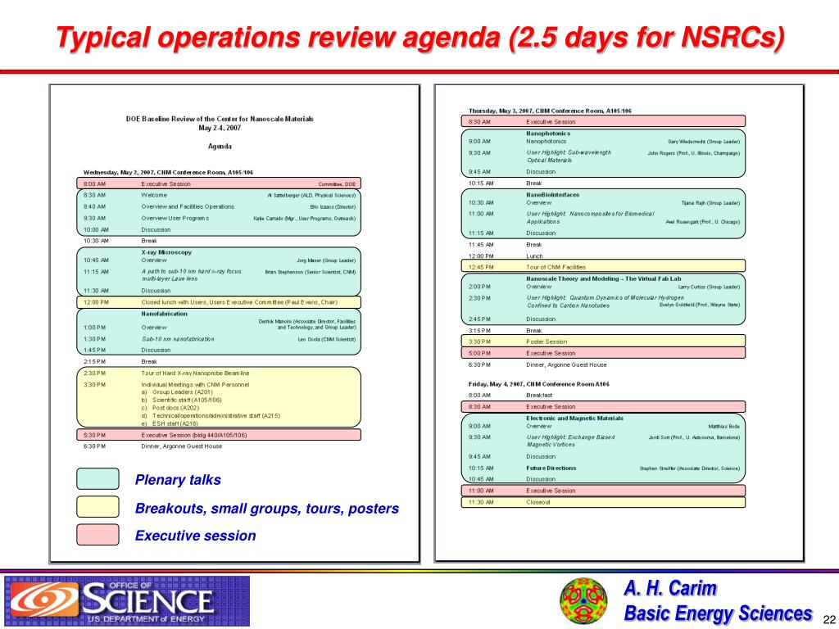Click the colorful sphere logo beside A. H. Carim
This screenshot has height=629, width=839.
tap(583, 600)
